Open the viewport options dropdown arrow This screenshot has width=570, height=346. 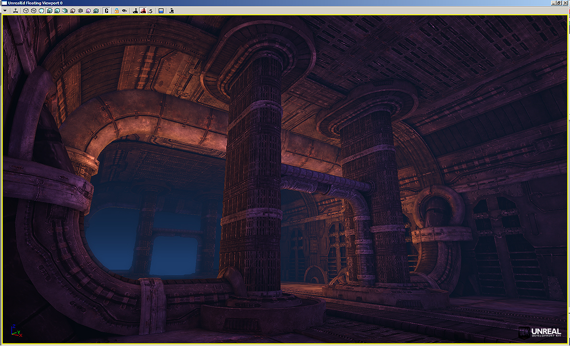(x=5, y=11)
